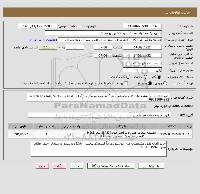Image resolution: width=200 pixels, height=194 pixels.
Task: Click the announcement date field 1400/11/17 - 15:02
Action: click(x=37, y=26)
